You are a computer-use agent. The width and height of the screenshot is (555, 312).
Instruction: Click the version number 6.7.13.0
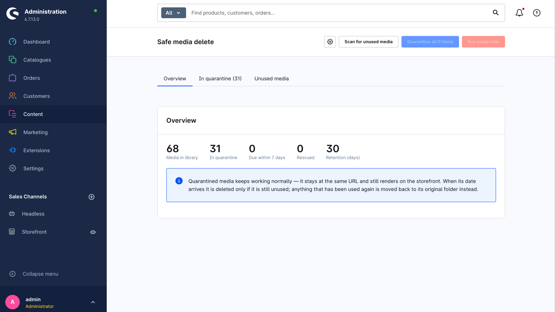coord(32,19)
